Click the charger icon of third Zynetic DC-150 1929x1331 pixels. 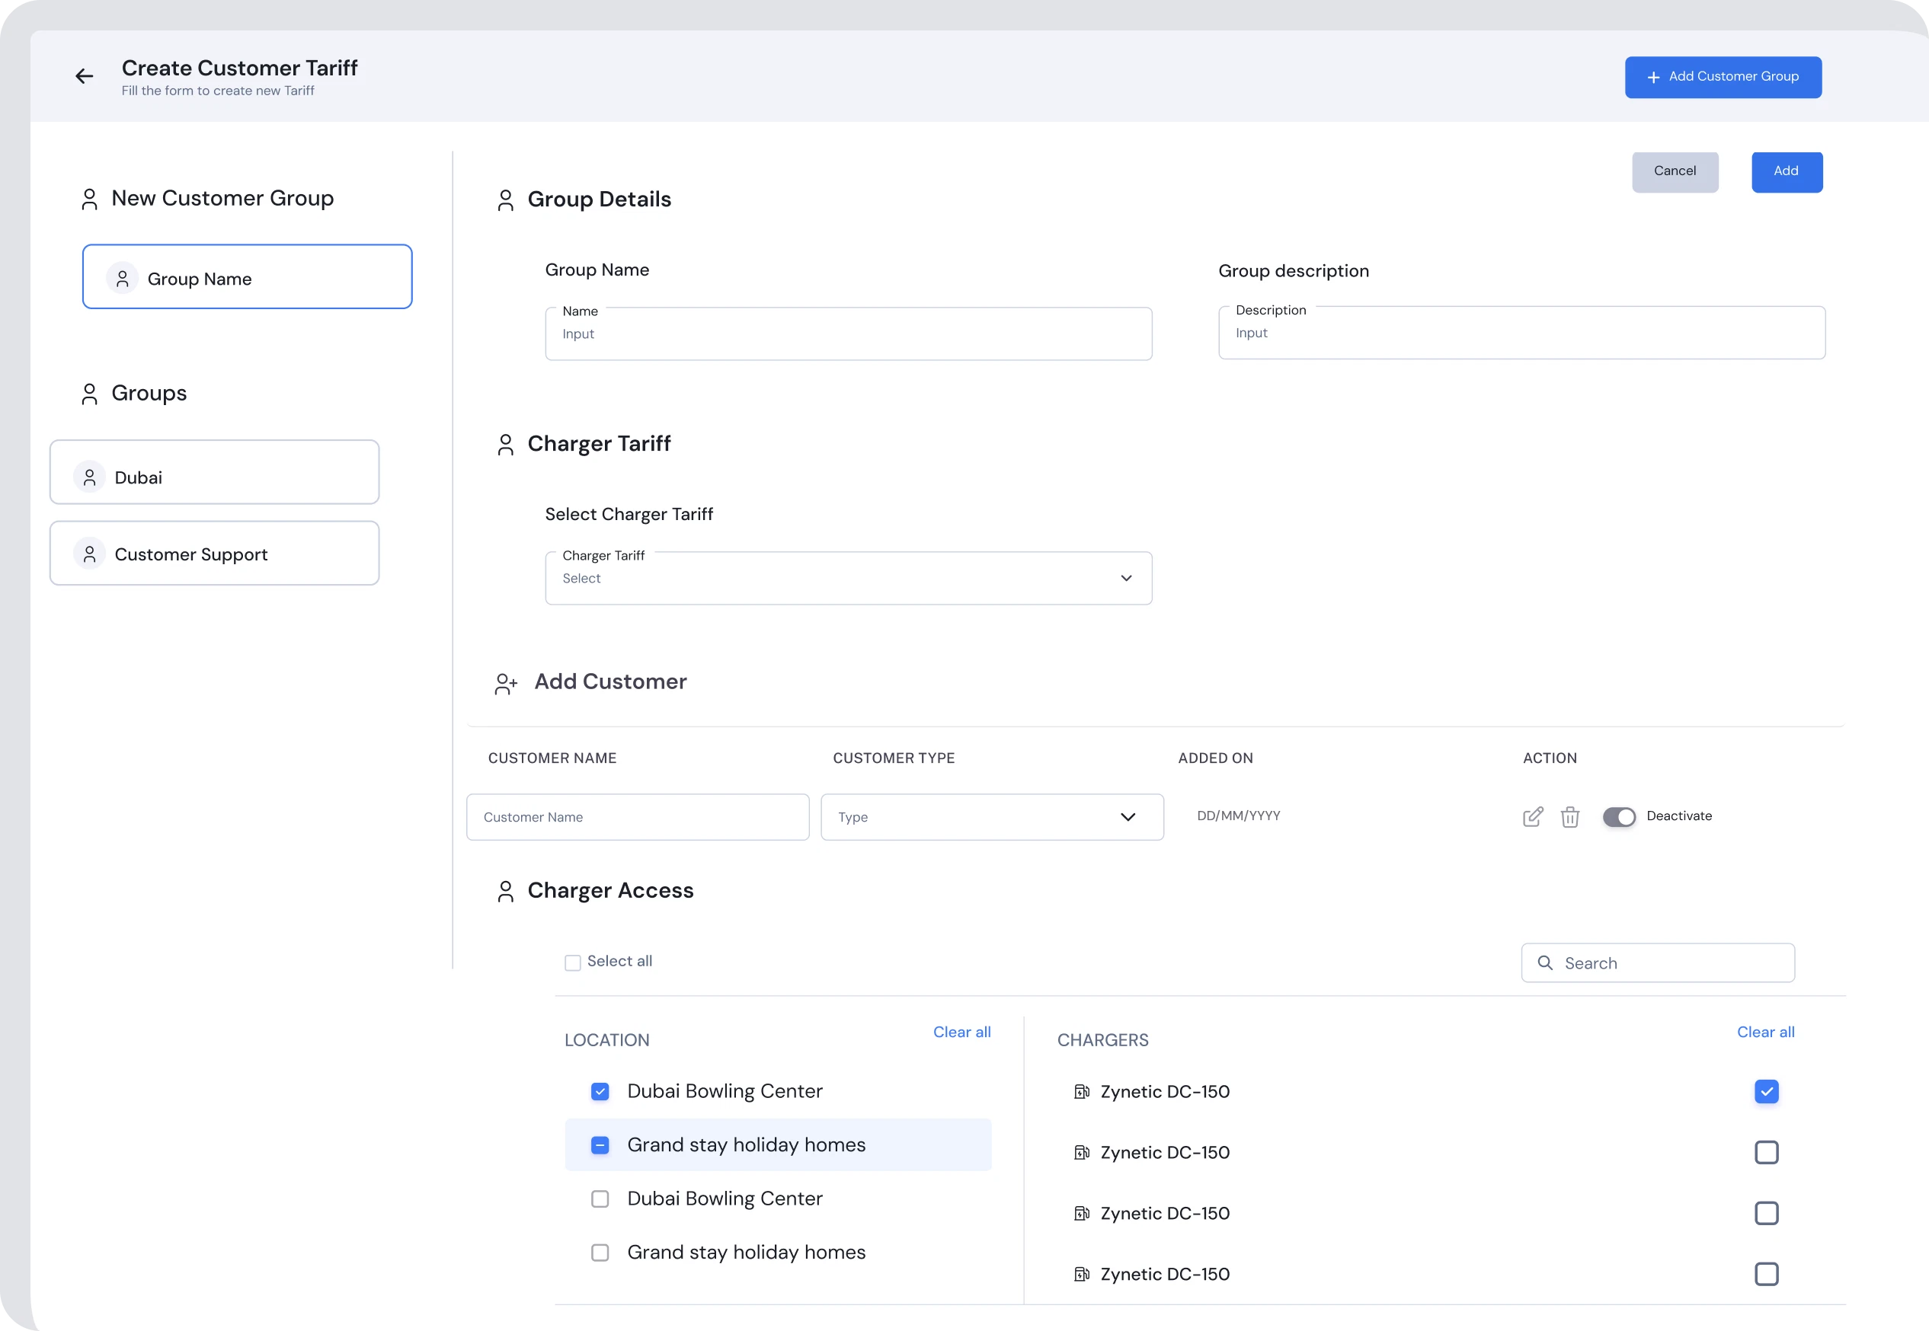pyautogui.click(x=1081, y=1214)
